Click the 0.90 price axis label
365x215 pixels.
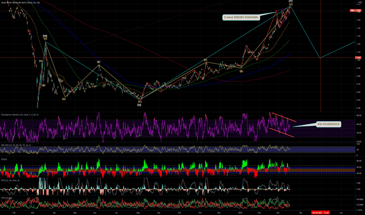(x=358, y=68)
